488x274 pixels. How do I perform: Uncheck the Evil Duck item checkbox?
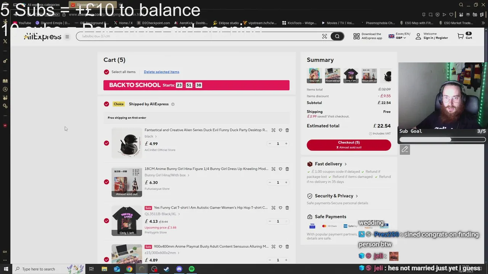tap(106, 143)
